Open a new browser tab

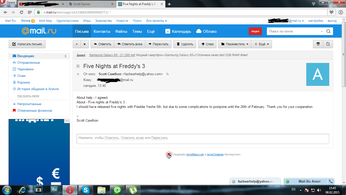[169, 4]
